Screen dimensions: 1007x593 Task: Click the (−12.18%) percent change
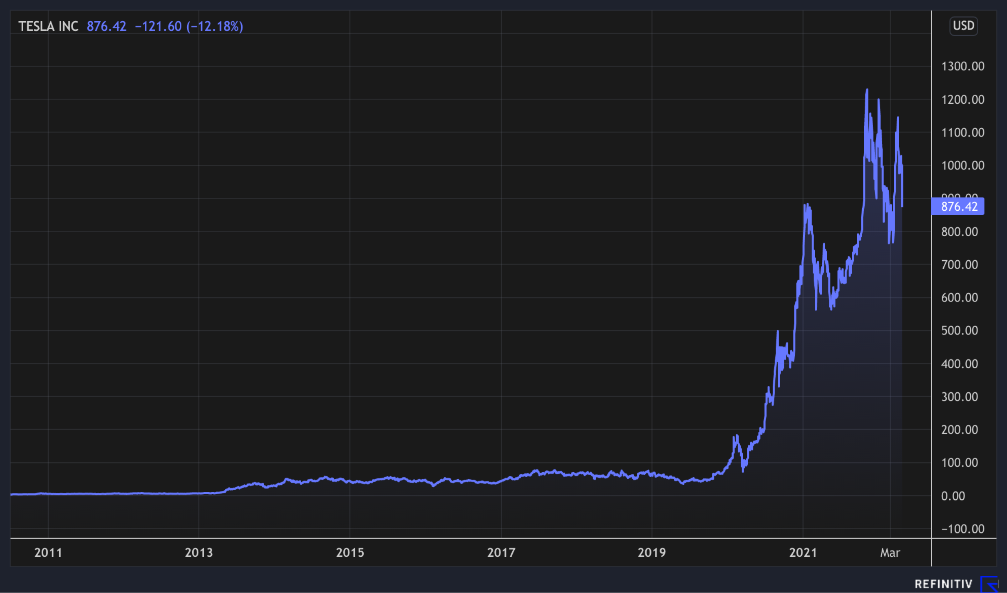(x=215, y=27)
